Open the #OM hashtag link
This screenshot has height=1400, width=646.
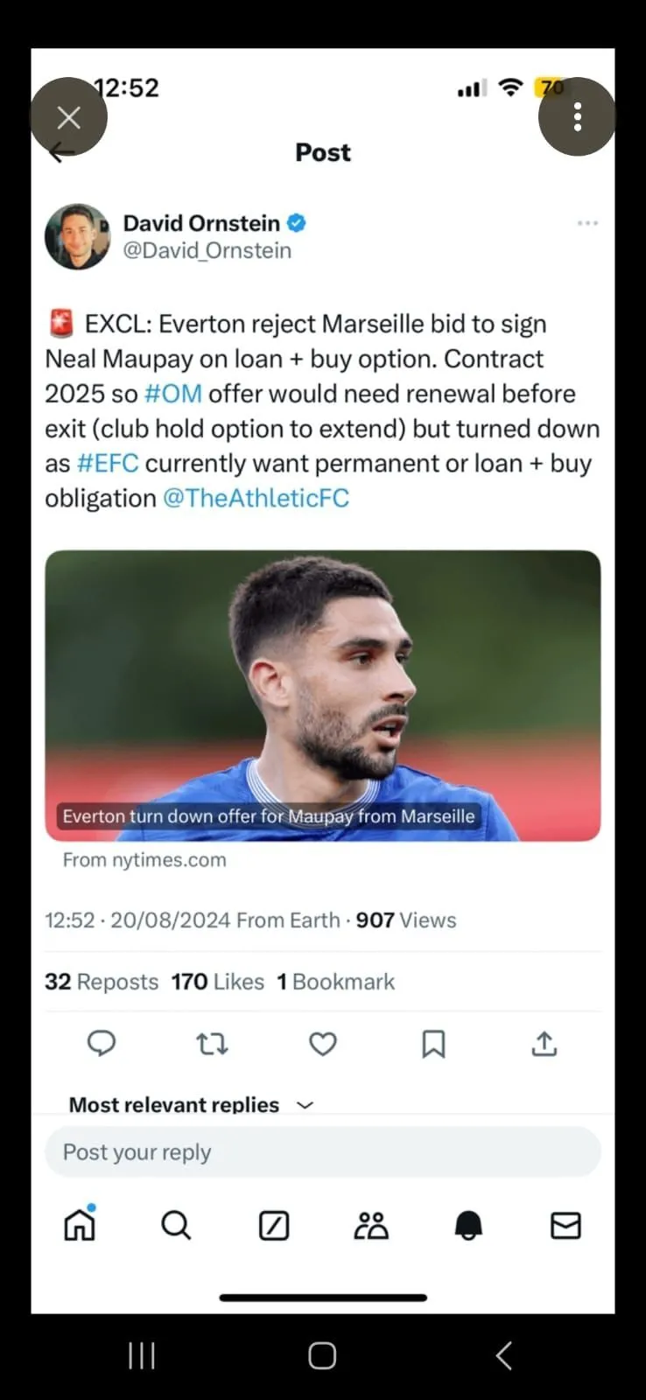pos(172,394)
